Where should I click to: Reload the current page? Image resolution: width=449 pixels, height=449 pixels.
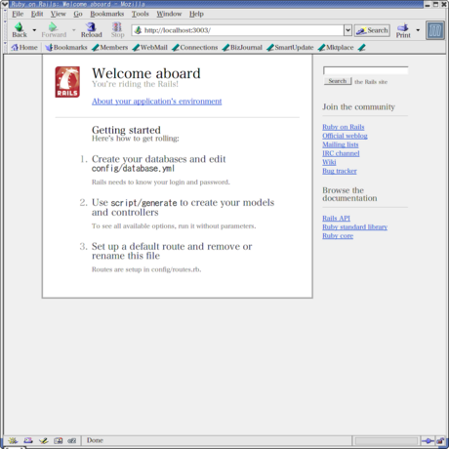coord(91,30)
